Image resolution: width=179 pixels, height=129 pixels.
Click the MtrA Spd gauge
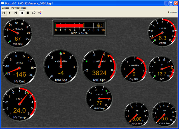(x=61, y=67)
